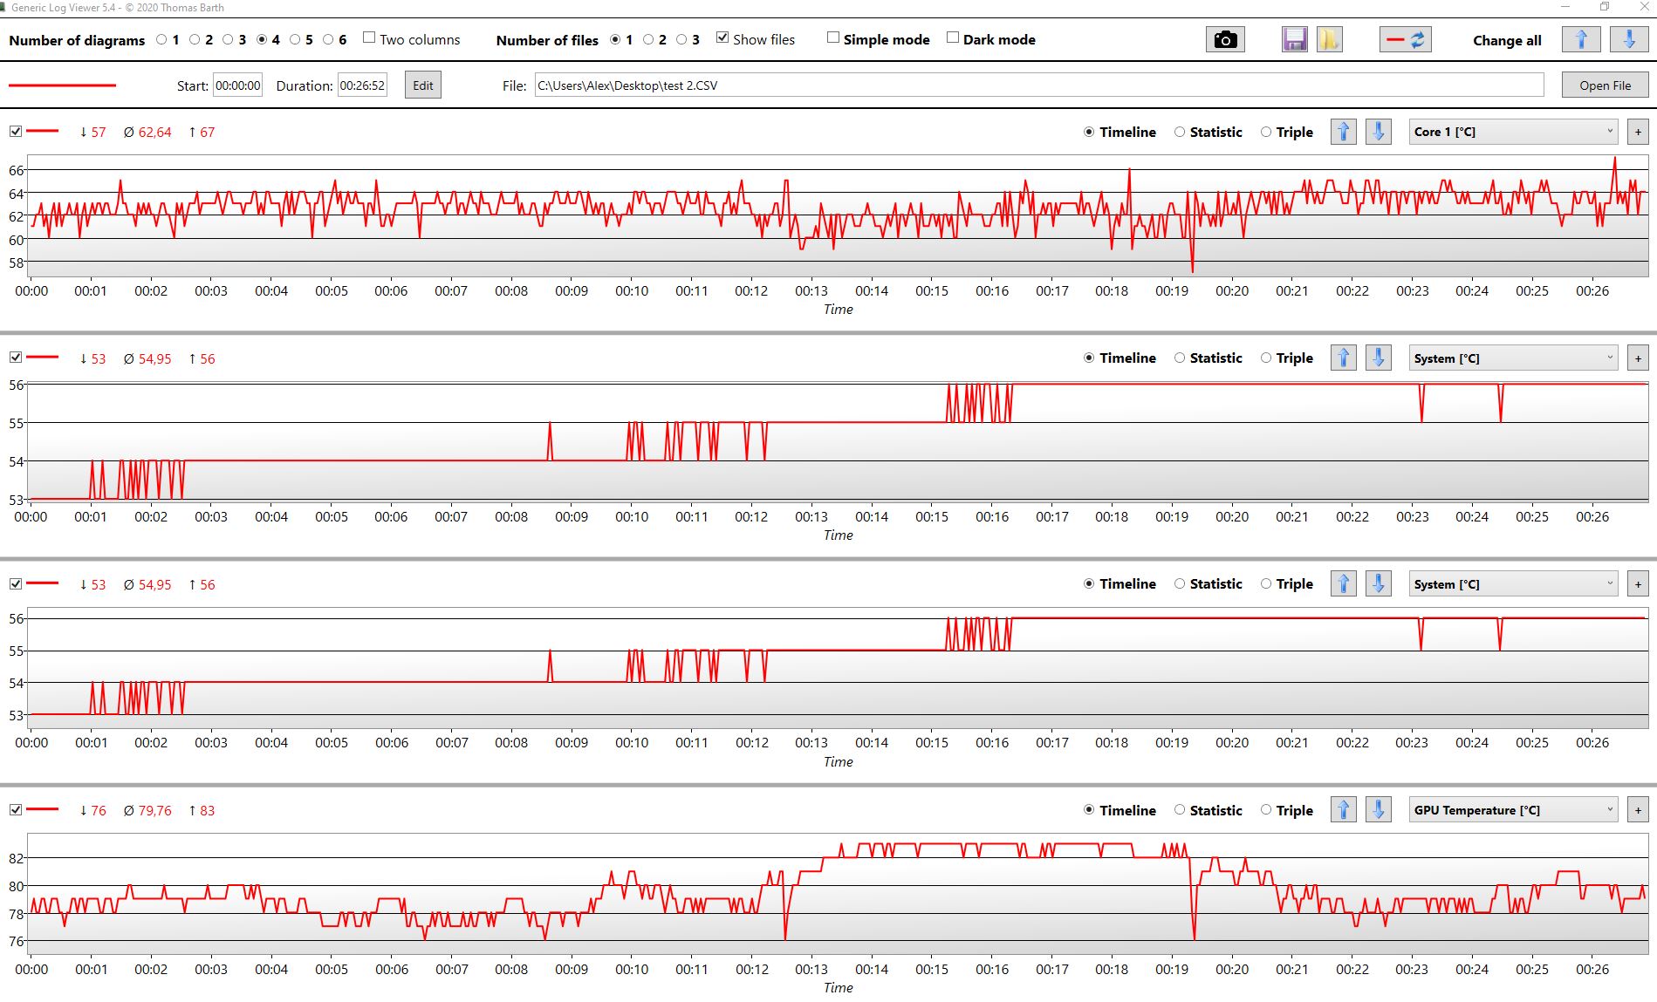Switch Core 1 diagram to Statistic view

(x=1180, y=133)
